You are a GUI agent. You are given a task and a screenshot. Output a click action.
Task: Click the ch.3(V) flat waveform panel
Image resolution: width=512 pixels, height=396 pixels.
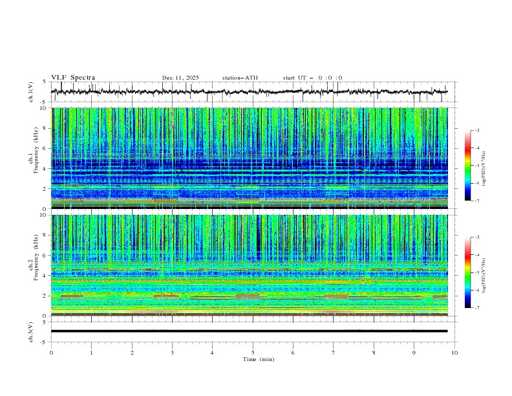252,331
